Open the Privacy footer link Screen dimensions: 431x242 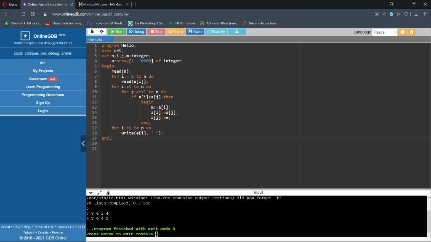coord(57,232)
